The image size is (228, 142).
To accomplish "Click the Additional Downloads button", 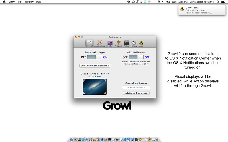I will coord(136,93).
